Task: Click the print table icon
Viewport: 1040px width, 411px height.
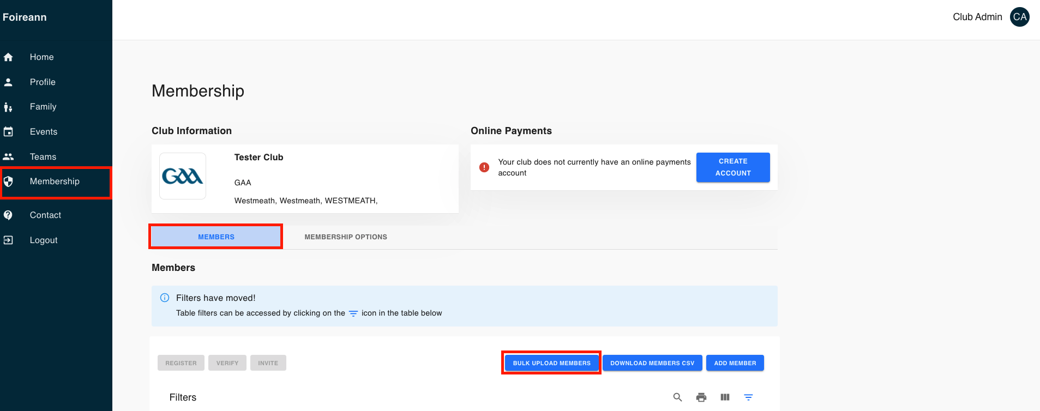Action: click(x=701, y=397)
